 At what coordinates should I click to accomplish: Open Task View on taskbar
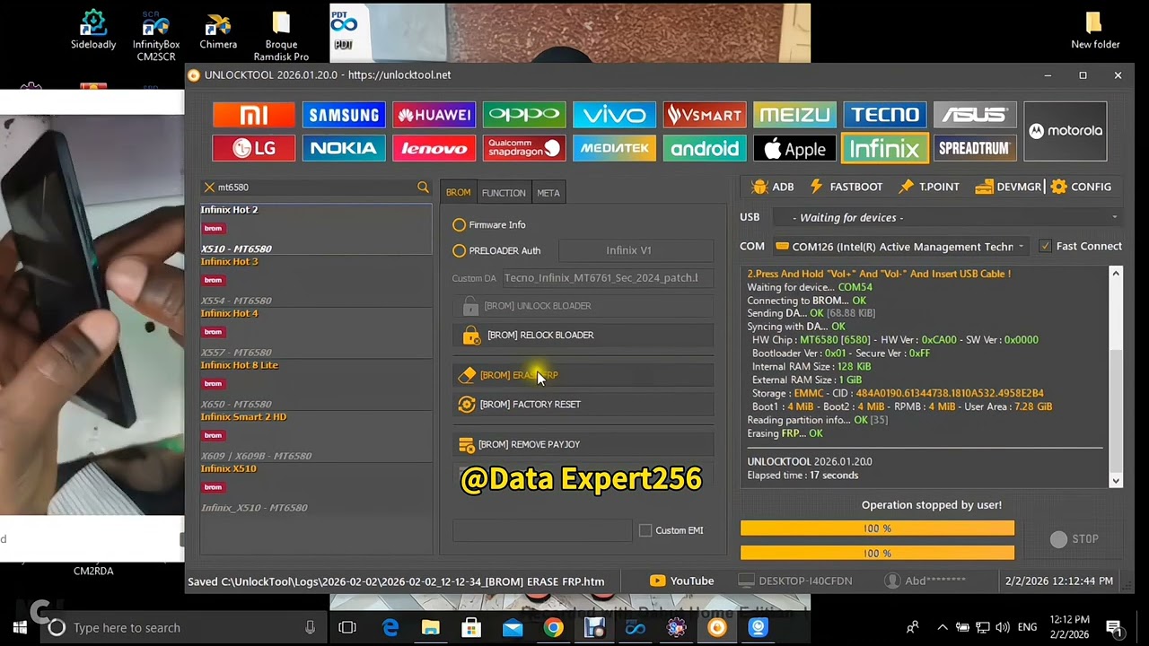point(347,627)
